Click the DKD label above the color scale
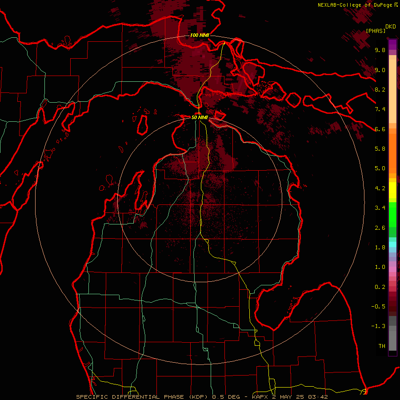The width and height of the screenshot is (400, 400). pos(391,27)
